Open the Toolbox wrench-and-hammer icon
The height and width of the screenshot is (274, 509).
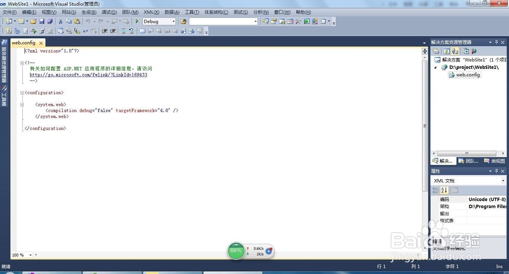tap(298, 21)
